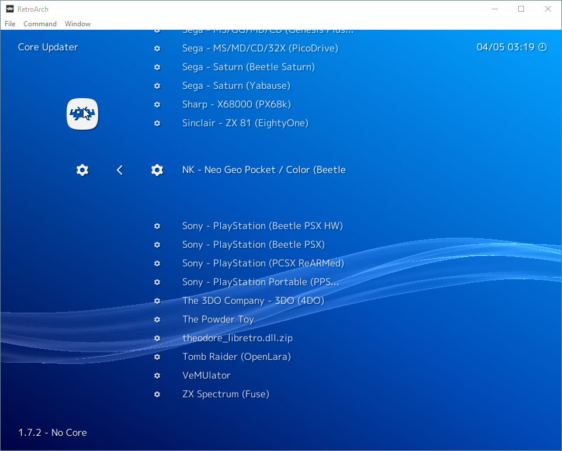
Task: Select Sega - Saturn (Yabause) core
Action: click(236, 86)
